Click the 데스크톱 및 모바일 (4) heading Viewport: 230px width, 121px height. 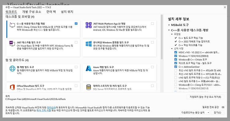tap(20, 17)
